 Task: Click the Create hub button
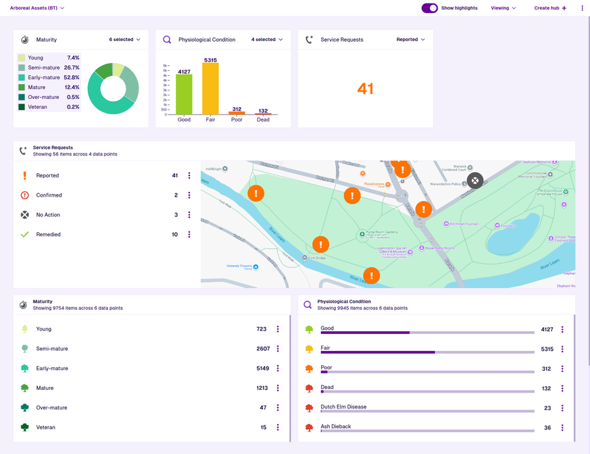(x=550, y=8)
